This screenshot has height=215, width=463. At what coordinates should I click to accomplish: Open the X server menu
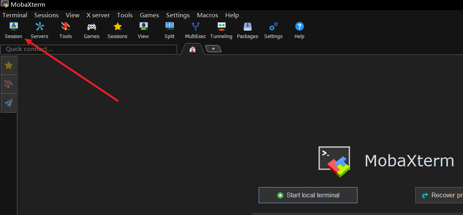point(98,15)
